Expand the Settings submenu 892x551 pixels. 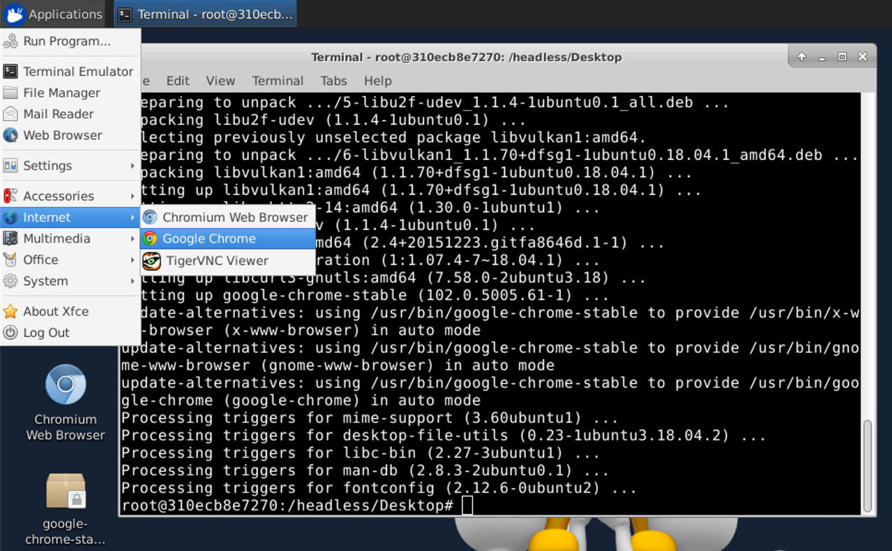point(47,165)
